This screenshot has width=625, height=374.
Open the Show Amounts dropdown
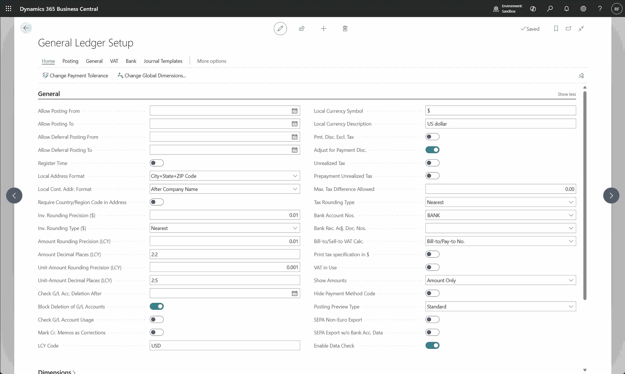(571, 280)
